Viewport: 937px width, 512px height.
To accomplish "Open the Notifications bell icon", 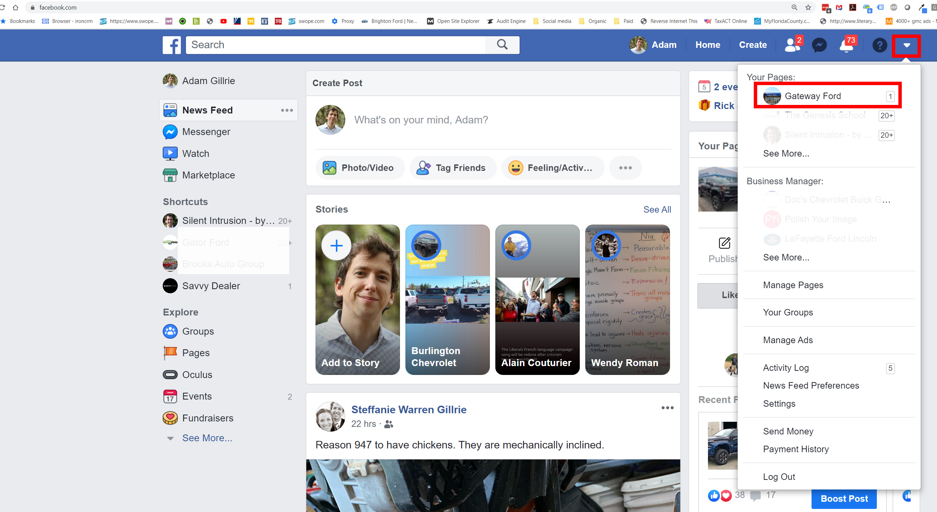I will point(846,46).
